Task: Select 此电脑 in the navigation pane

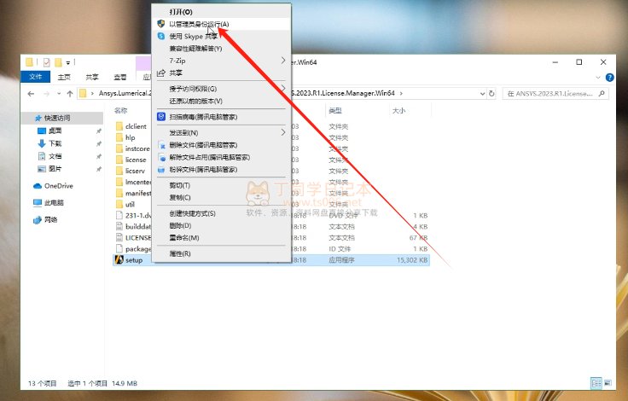Action: [53, 202]
